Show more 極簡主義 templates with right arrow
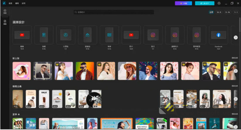The width and height of the screenshot is (241, 130). click(236, 99)
